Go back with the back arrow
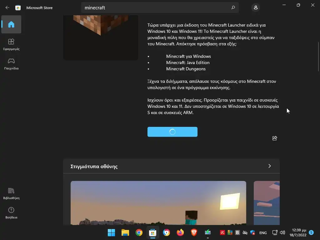 pos(7,7)
